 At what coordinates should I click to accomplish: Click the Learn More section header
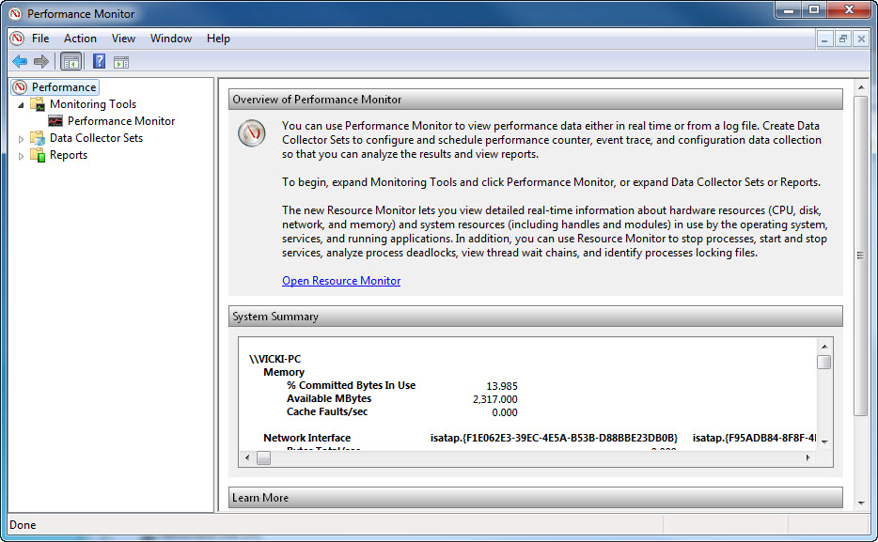535,497
